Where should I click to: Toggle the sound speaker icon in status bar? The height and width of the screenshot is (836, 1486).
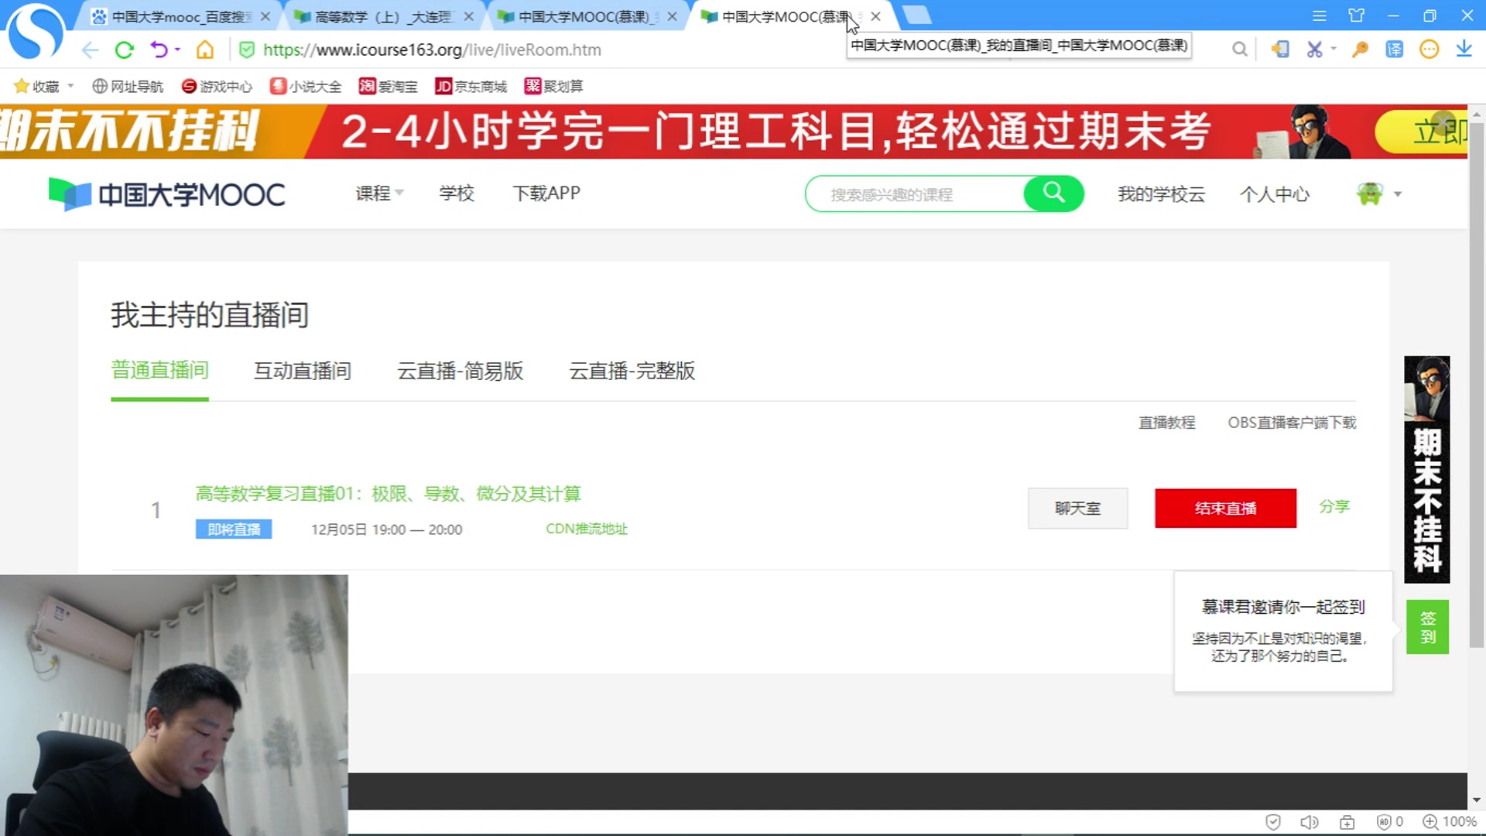1309,822
